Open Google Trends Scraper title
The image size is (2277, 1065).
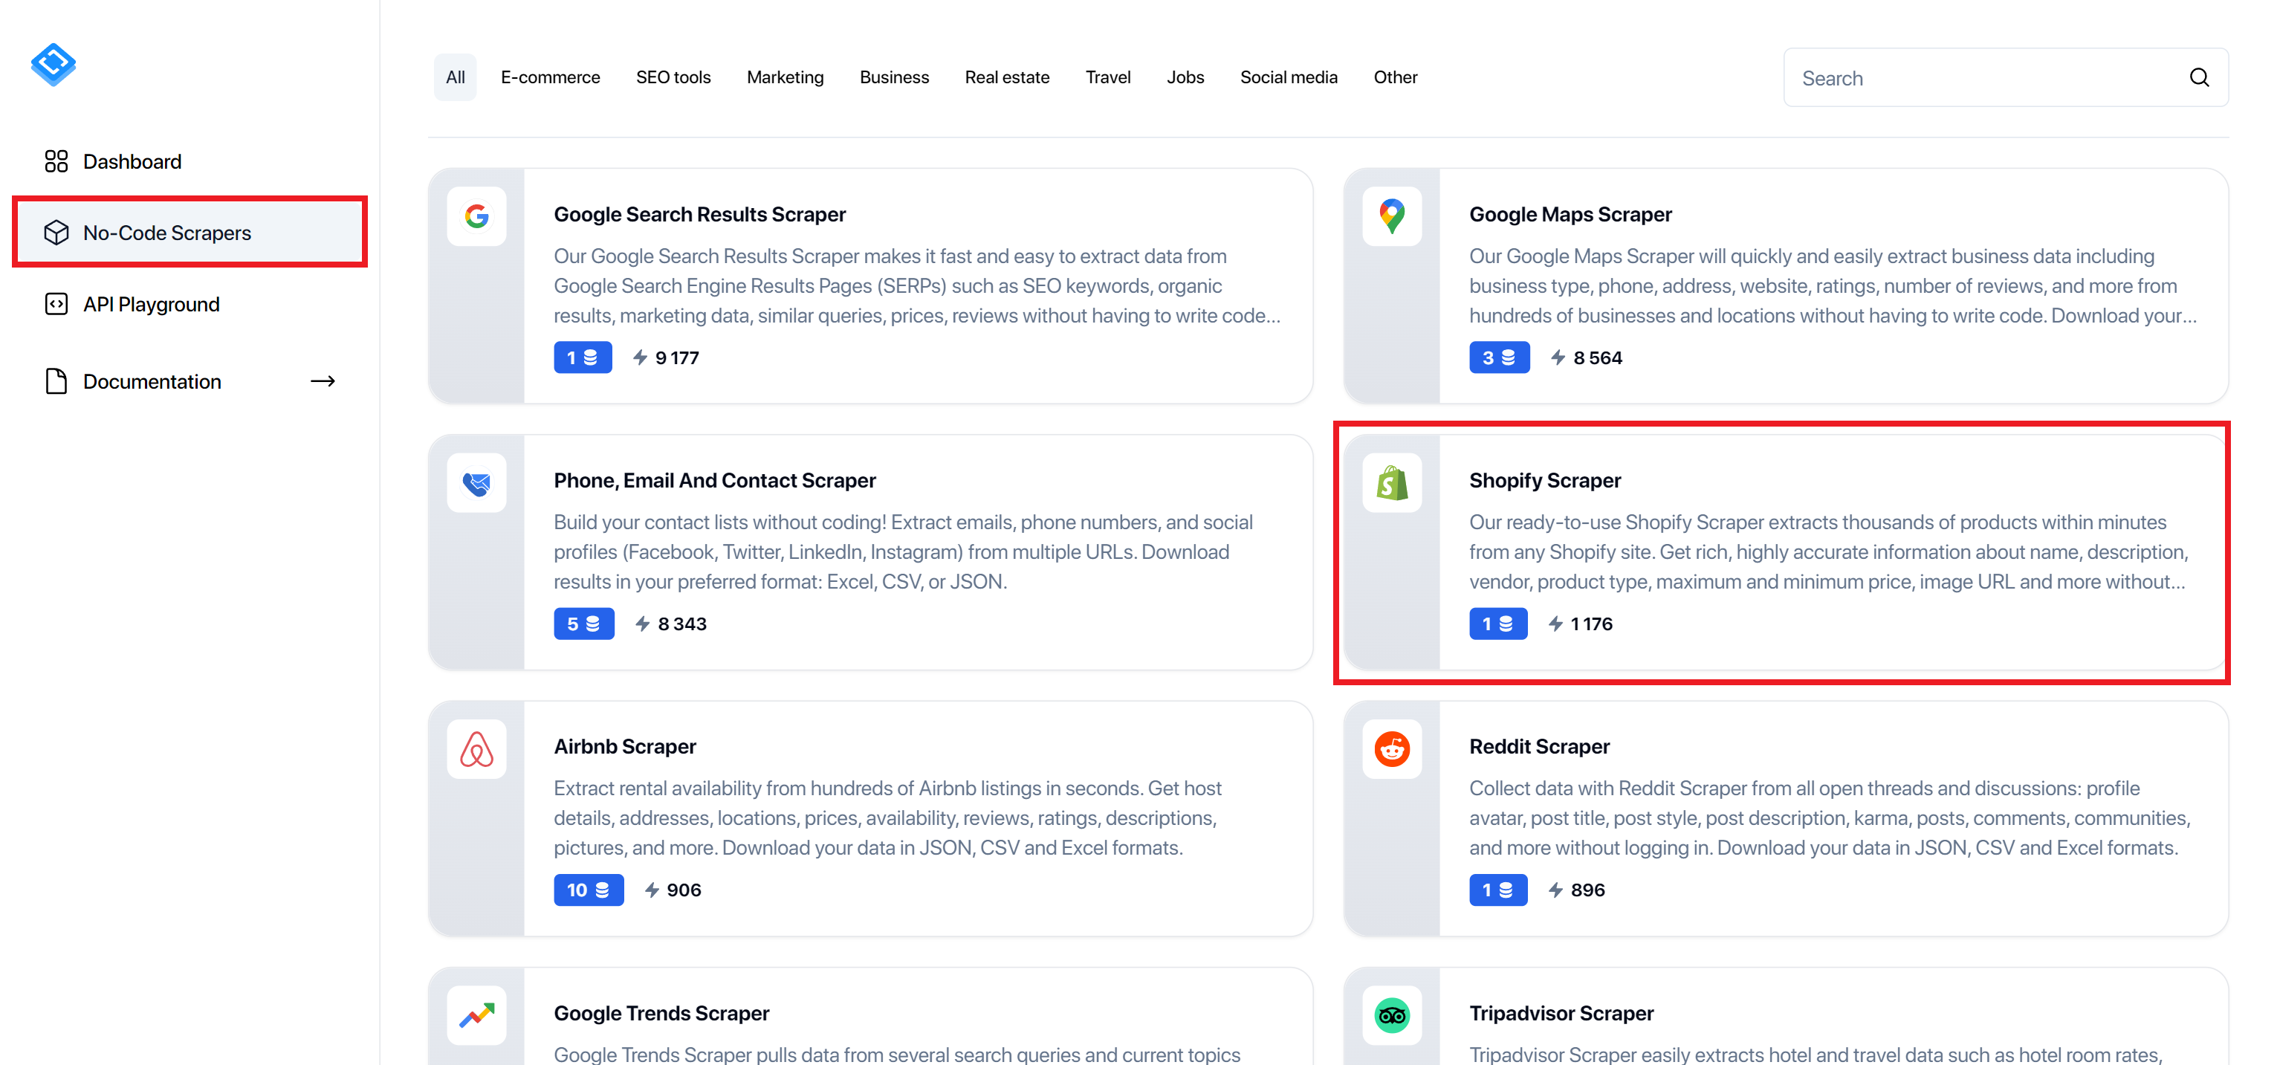661,1013
